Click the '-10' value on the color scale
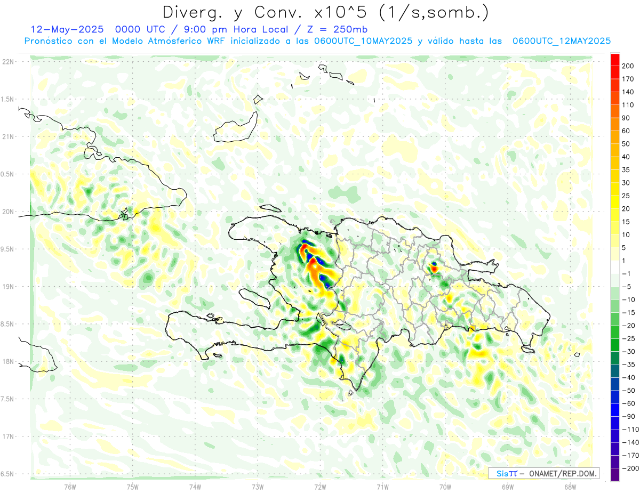 (x=628, y=299)
